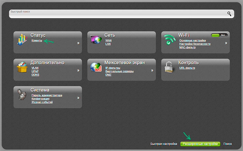Switch to Быстрая настройка mode
This screenshot has width=243, height=151.
(164, 144)
